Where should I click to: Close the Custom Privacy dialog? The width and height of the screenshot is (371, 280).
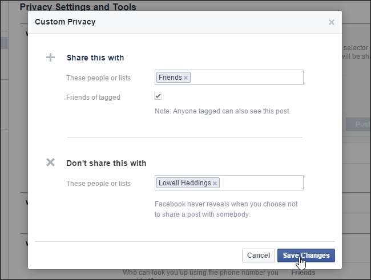tap(331, 22)
